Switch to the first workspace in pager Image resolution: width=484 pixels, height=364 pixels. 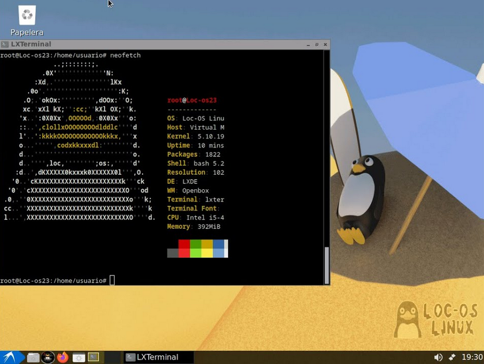(93, 357)
